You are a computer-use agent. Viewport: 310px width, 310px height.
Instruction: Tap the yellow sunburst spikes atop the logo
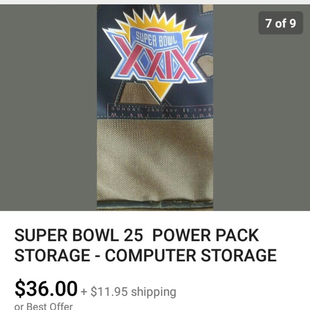155,21
